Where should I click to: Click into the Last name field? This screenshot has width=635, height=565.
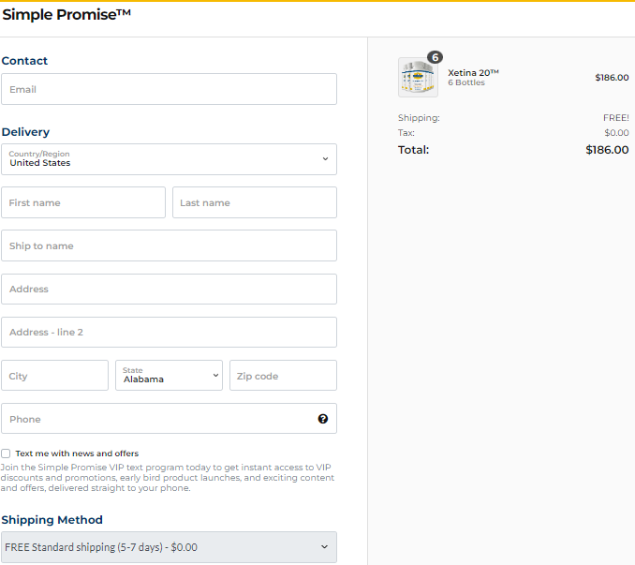coord(255,202)
